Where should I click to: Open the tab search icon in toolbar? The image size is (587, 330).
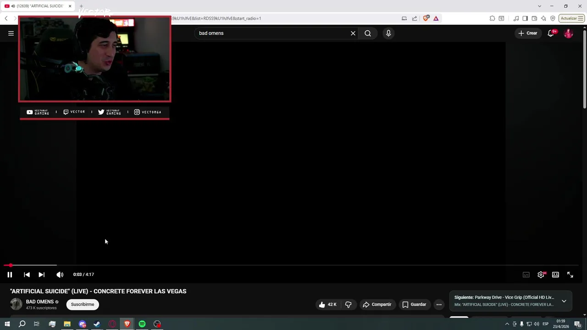click(x=501, y=18)
